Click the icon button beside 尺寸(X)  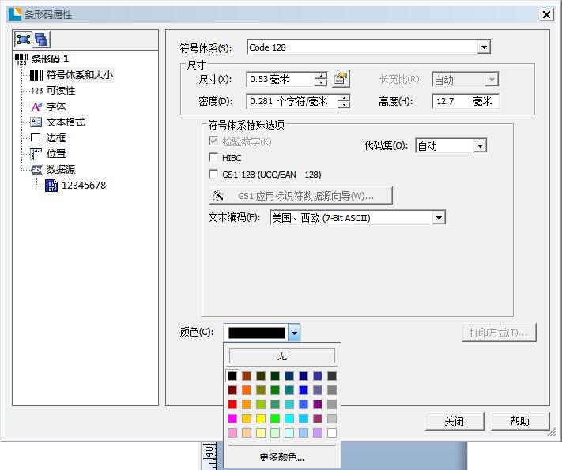point(341,79)
